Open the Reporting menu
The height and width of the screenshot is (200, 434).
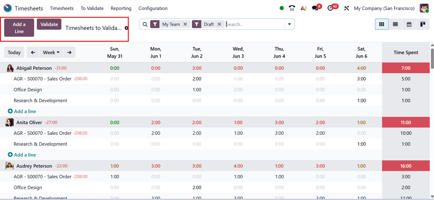[121, 8]
